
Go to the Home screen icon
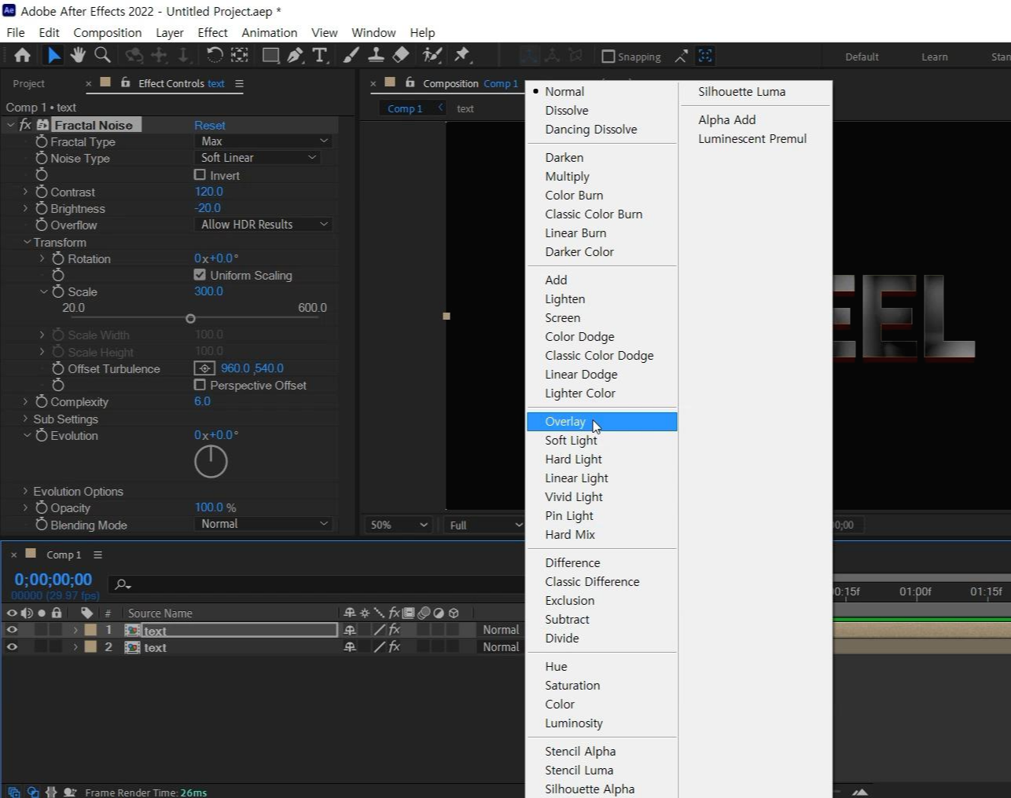[x=22, y=55]
